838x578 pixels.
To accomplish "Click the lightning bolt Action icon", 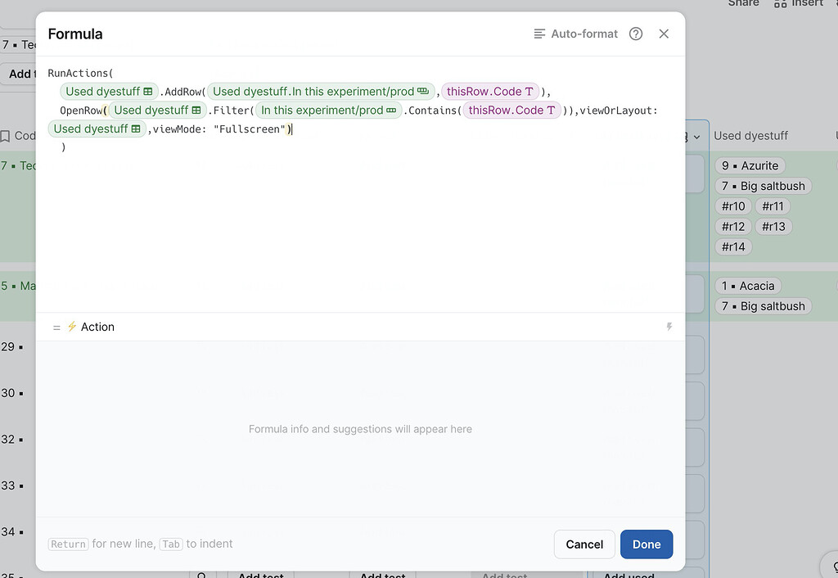I will 73,327.
